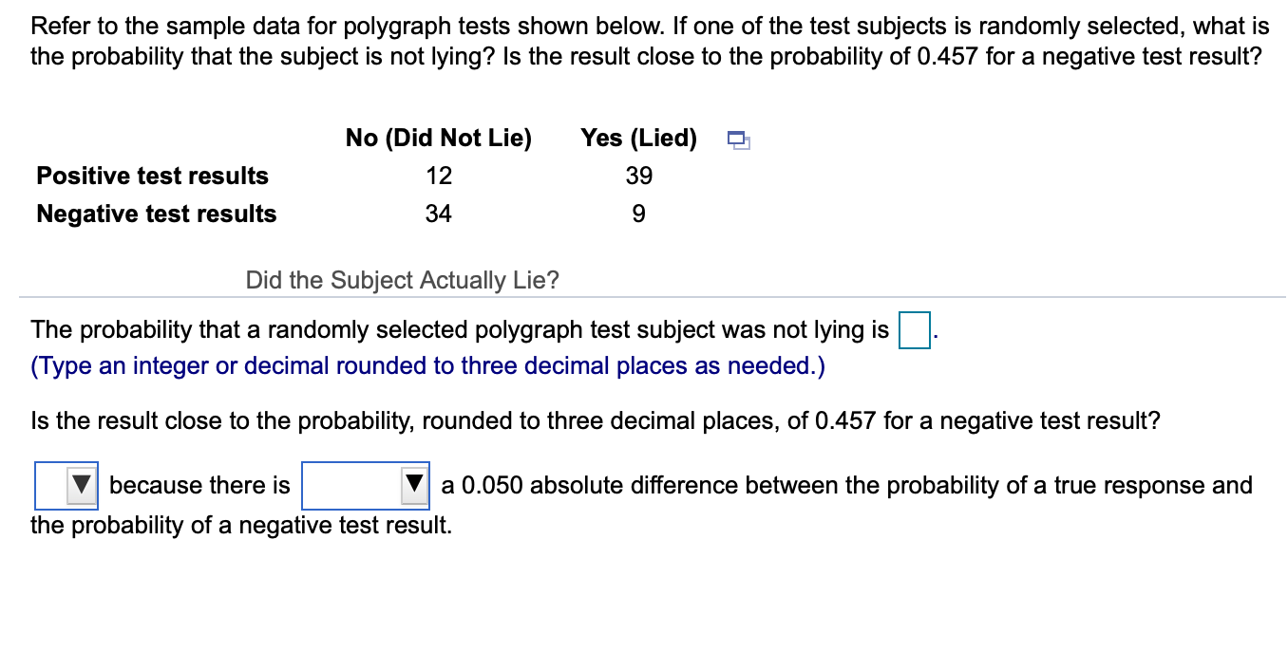Click the horizontal divider below the table
Image resolution: width=1288 pixels, height=670 pixels.
point(644,297)
